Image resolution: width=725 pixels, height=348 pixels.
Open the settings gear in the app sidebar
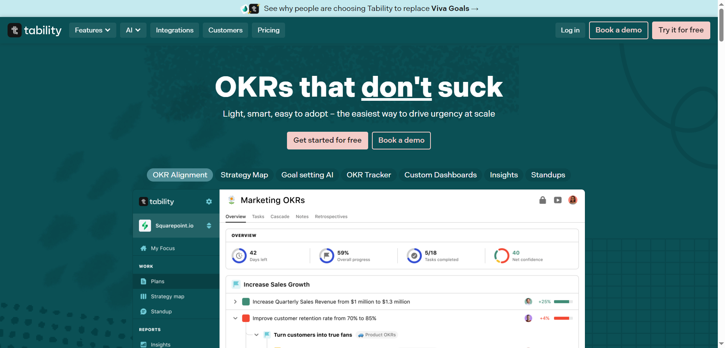pyautogui.click(x=209, y=202)
